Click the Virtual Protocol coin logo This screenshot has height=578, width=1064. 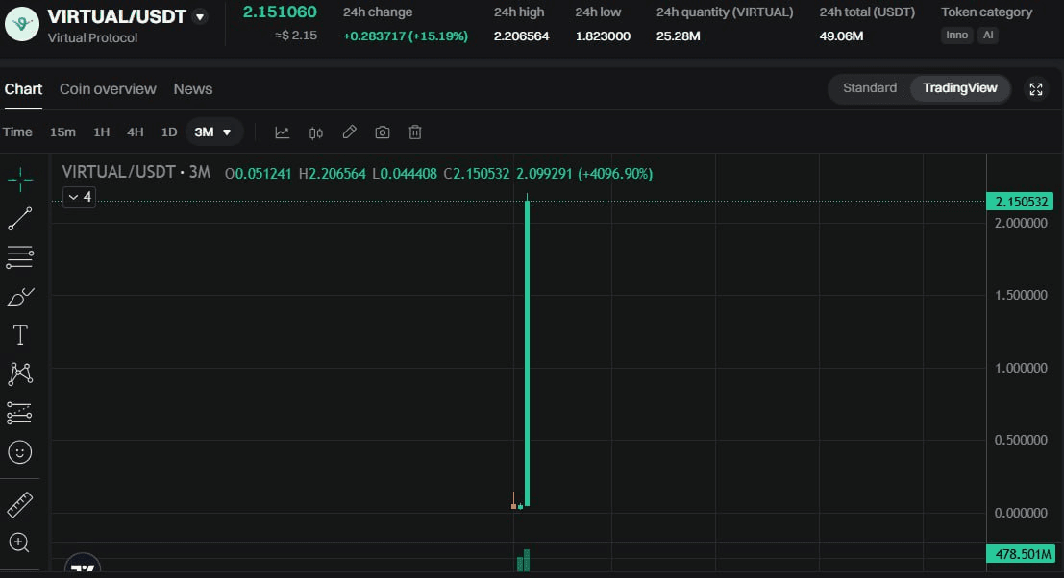tap(22, 24)
